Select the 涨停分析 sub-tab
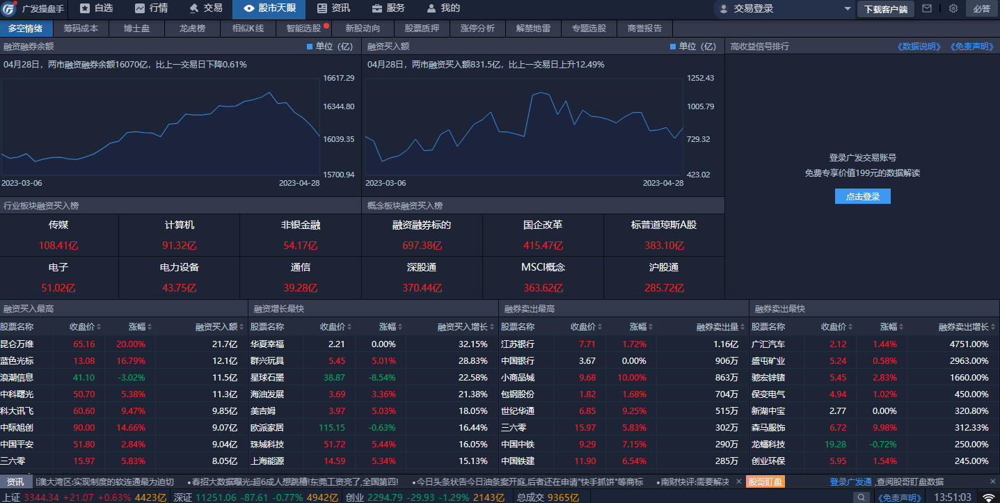Image resolution: width=1000 pixels, height=503 pixels. [477, 29]
